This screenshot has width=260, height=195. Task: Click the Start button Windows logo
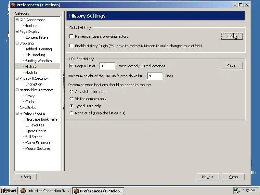[4, 191]
